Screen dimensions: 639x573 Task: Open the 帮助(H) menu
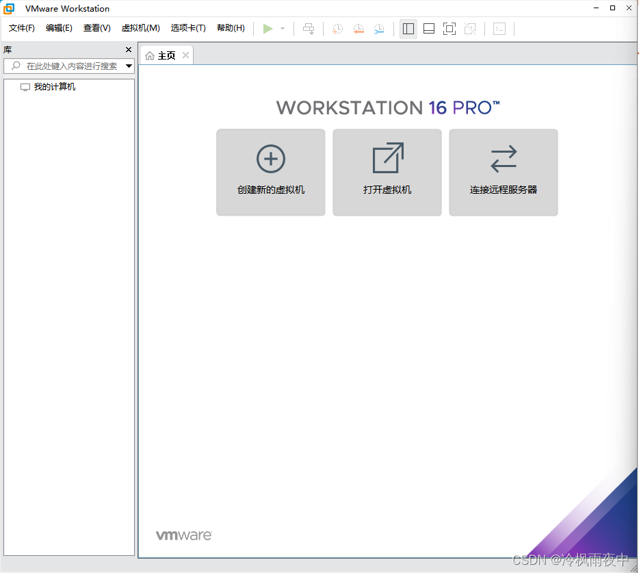(x=231, y=28)
